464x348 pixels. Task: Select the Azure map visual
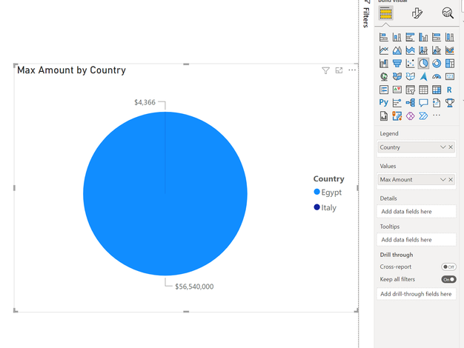pyautogui.click(x=423, y=76)
